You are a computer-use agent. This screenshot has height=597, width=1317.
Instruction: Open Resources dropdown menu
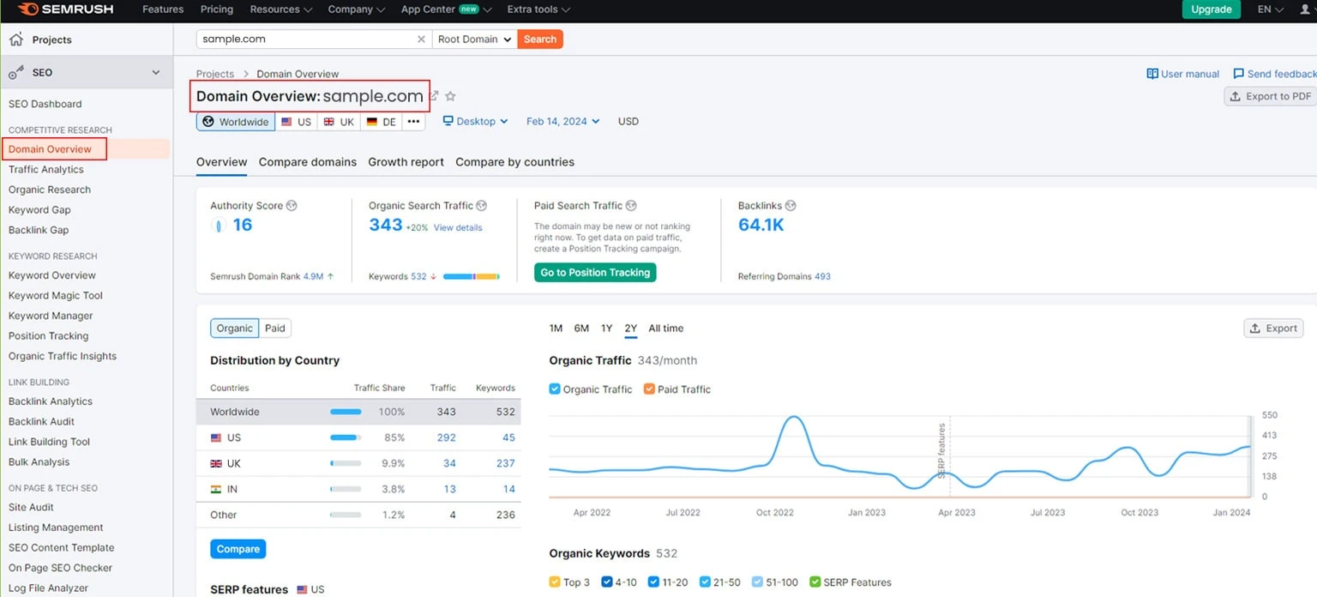281,9
